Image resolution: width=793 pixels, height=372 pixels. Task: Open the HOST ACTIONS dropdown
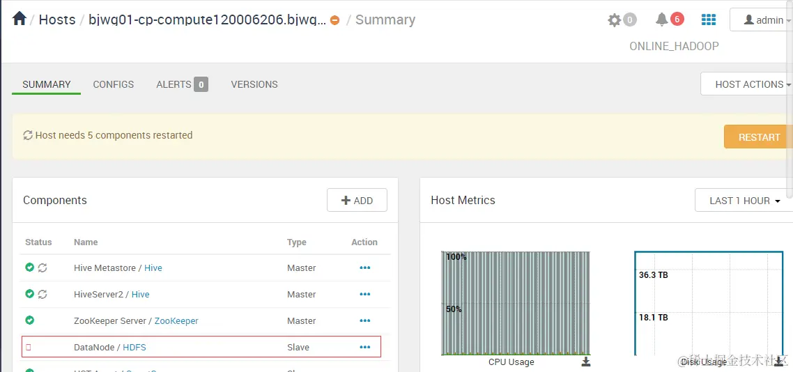coord(748,84)
